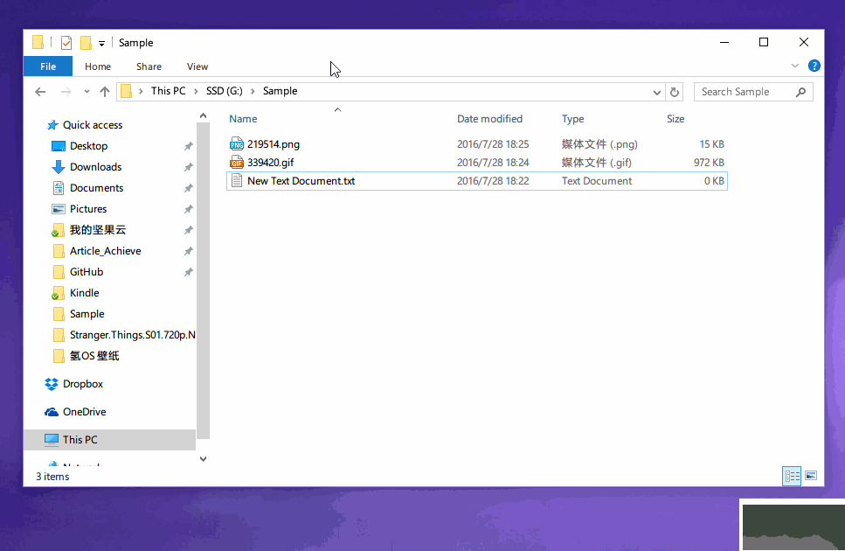Navigate back with the Back arrow
The height and width of the screenshot is (551, 845).
click(40, 92)
